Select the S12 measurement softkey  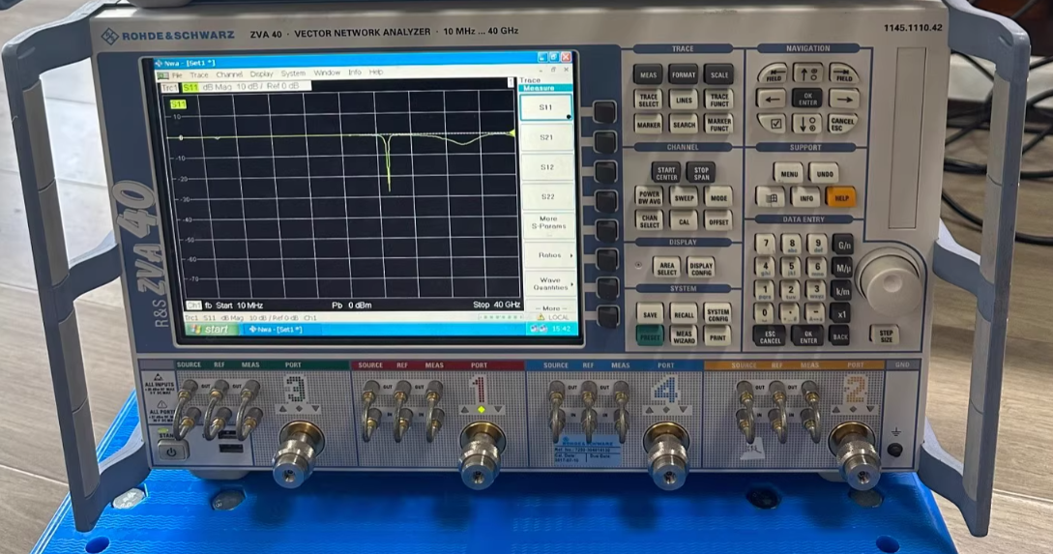(547, 166)
